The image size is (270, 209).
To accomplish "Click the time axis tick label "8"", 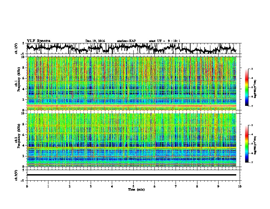I will point(197,186).
